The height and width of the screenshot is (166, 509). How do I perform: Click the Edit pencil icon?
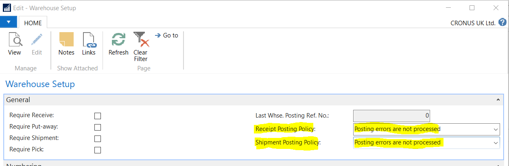[x=37, y=41]
